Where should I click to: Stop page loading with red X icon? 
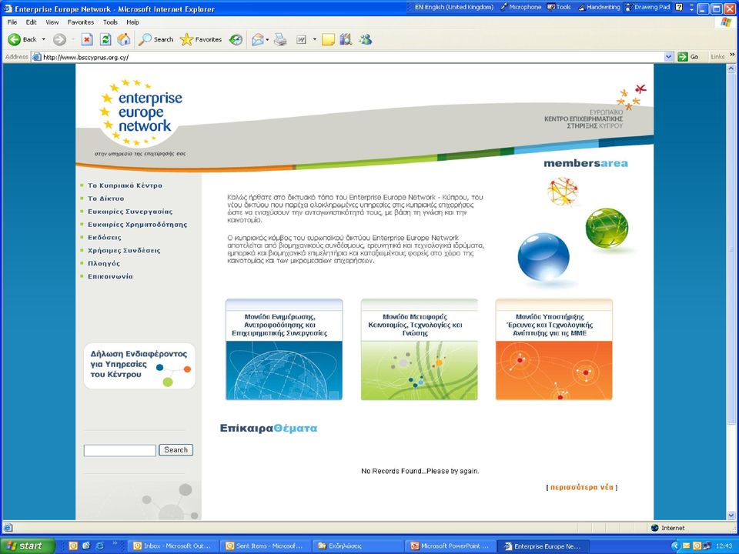(87, 39)
